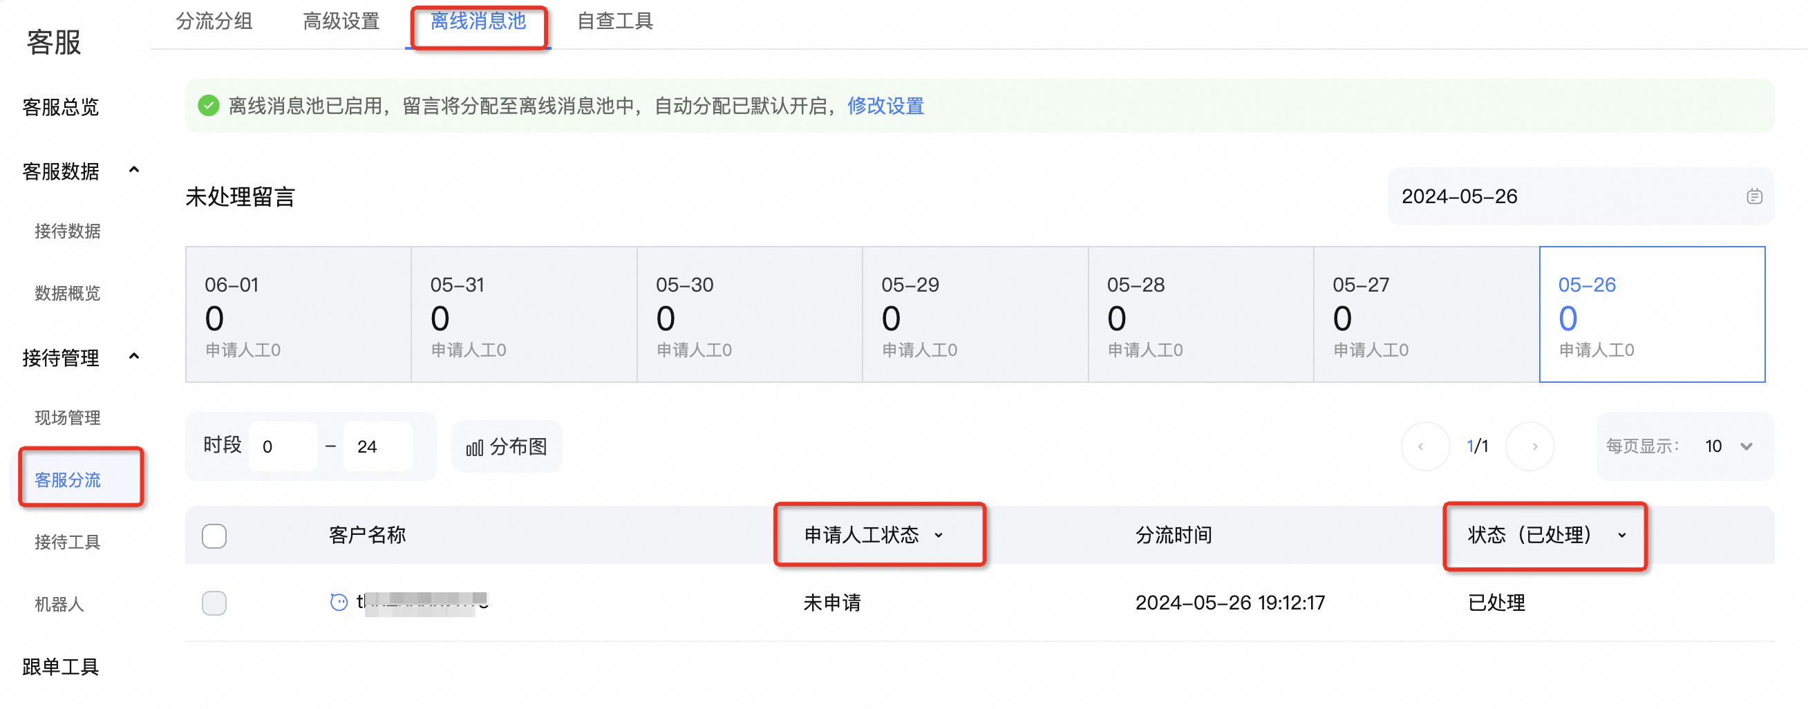The height and width of the screenshot is (709, 1808).
Task: Open 现场管理 in the sidebar
Action: coord(67,417)
